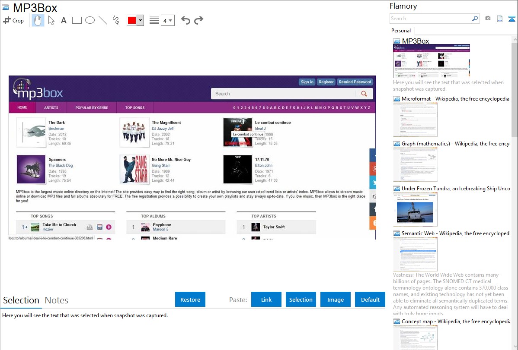This screenshot has height=350, width=518.
Task: Select the Crop tool
Action: [13, 20]
